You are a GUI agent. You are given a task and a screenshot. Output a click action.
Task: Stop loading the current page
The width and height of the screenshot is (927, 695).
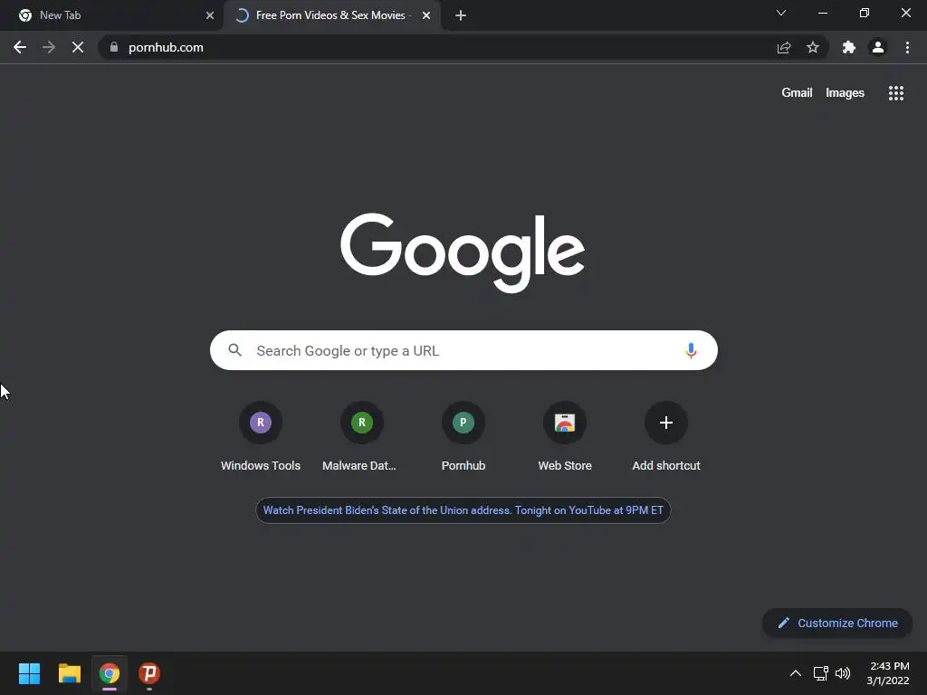(78, 47)
